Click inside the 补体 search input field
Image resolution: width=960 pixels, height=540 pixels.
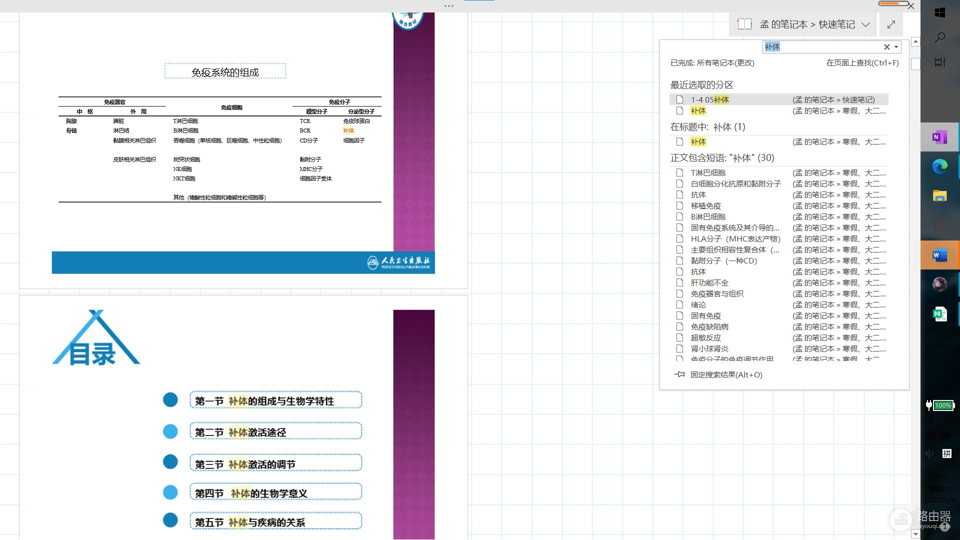(820, 47)
